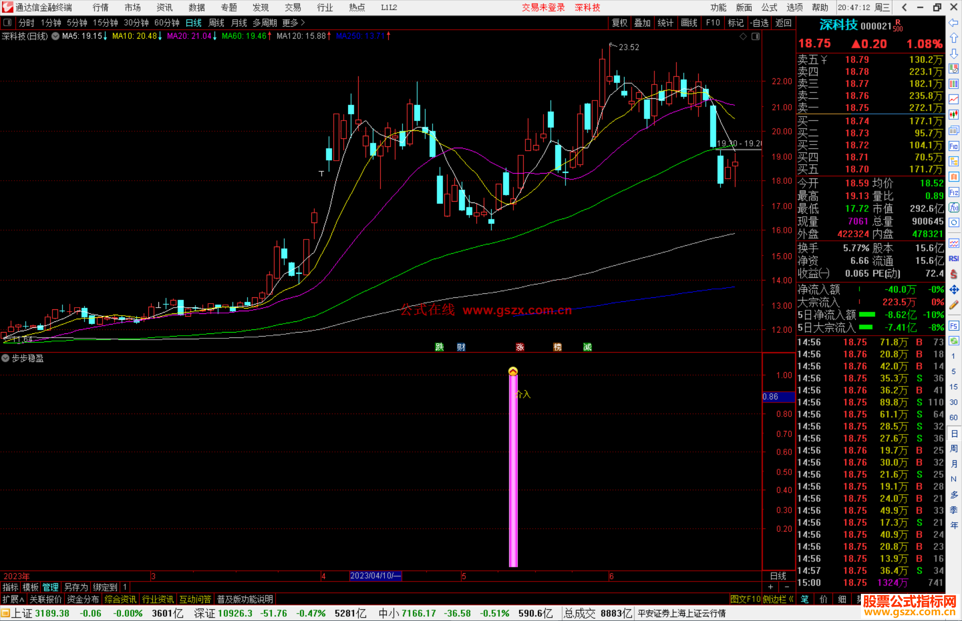Screen dimensions: 962x621
Task: Click the 复权 button
Action: pos(619,23)
